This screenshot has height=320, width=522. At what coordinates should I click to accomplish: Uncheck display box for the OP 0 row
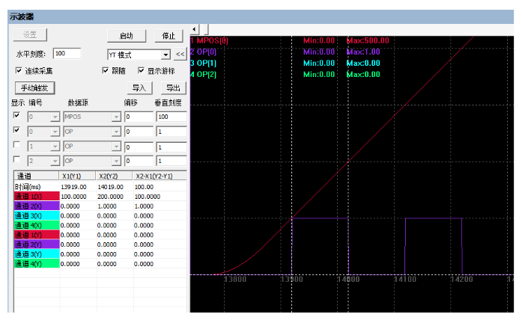coord(16,130)
